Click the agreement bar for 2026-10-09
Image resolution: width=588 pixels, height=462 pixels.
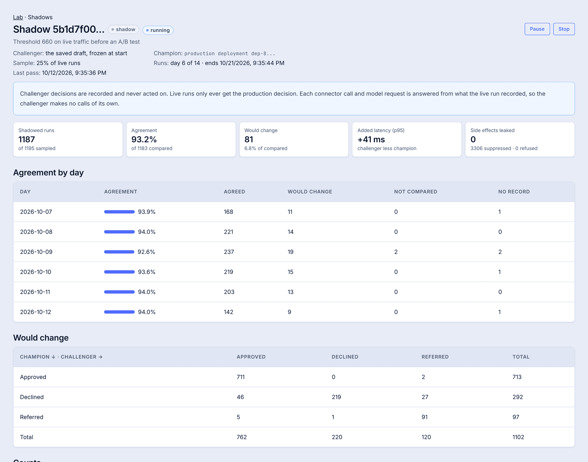pos(119,252)
